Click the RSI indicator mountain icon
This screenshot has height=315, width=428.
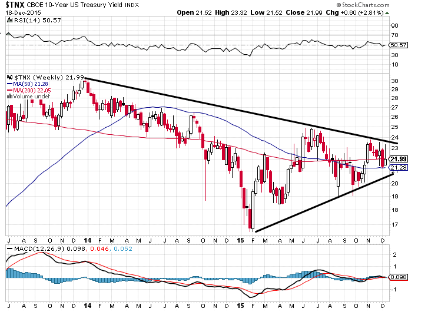(9, 20)
